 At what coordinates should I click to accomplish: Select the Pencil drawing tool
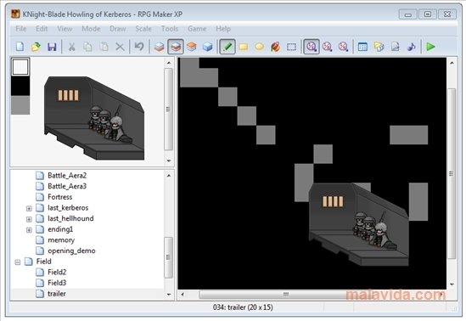tap(227, 47)
